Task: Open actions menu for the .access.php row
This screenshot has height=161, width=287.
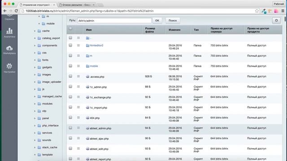Action: 78,76
